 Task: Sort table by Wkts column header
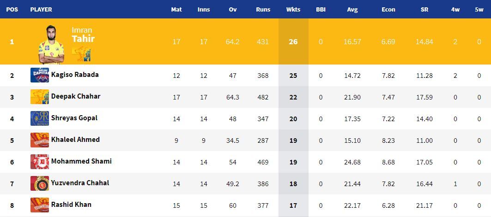tap(293, 9)
